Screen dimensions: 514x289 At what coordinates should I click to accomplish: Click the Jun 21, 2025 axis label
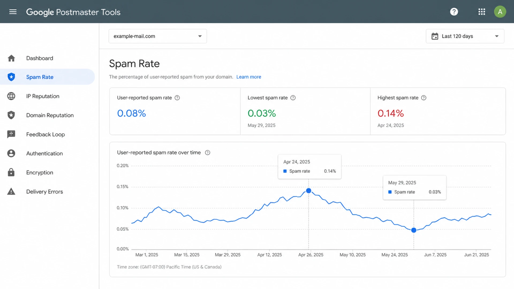[477, 255]
